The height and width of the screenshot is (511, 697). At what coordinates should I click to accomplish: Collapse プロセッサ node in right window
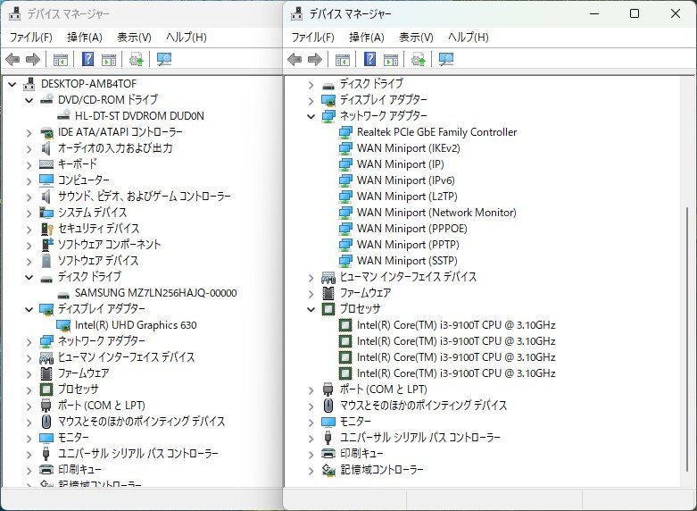tap(311, 309)
